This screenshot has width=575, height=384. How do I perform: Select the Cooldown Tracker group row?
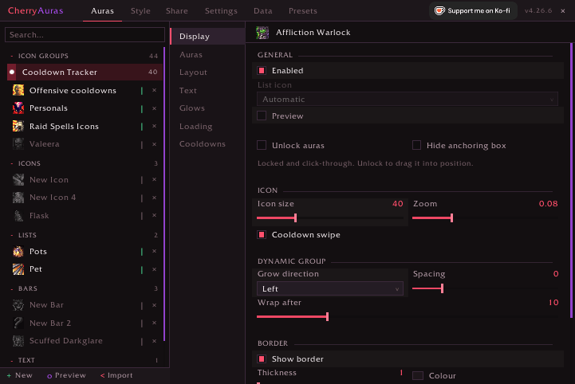click(85, 72)
